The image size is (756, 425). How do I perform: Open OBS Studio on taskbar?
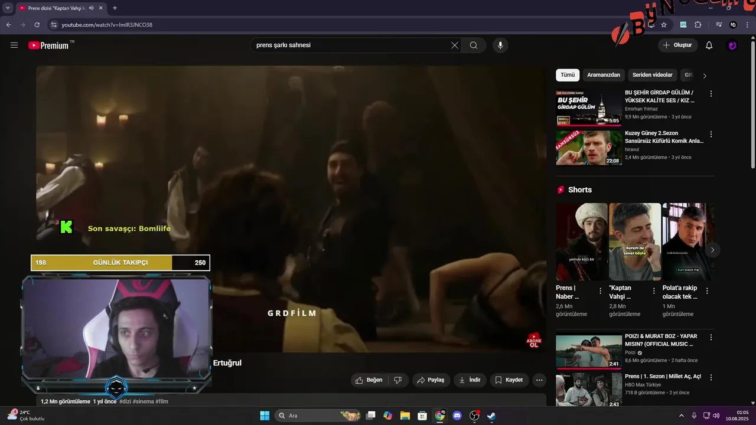click(x=474, y=416)
